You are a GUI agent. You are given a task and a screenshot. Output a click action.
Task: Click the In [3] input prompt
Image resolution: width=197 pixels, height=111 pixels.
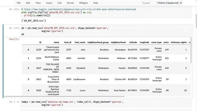(x=14, y=28)
